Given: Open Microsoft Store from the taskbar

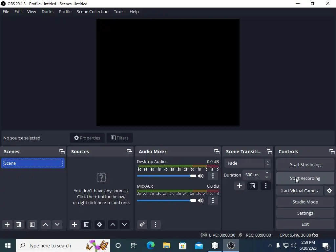Looking at the screenshot, I should [x=182, y=245].
